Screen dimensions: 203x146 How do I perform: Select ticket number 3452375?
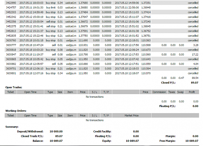[x=11, y=26]
